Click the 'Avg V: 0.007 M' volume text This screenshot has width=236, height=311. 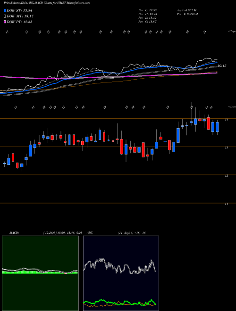(187, 10)
